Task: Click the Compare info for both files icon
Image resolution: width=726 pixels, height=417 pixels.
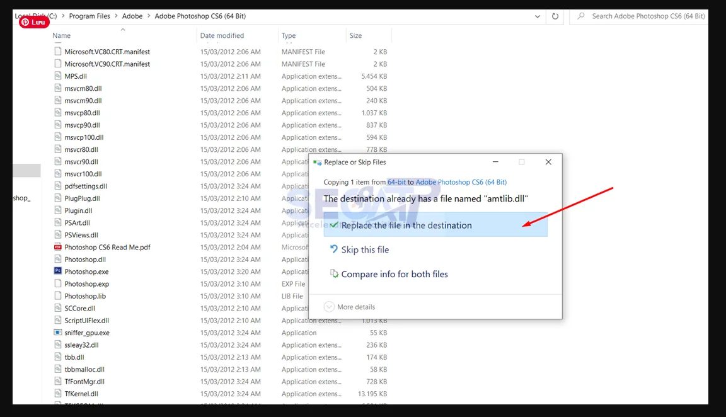Action: point(334,274)
